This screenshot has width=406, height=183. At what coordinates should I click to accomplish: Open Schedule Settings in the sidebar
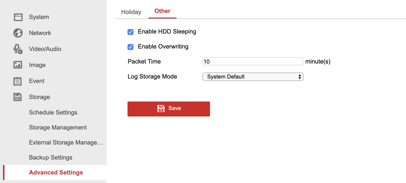53,112
